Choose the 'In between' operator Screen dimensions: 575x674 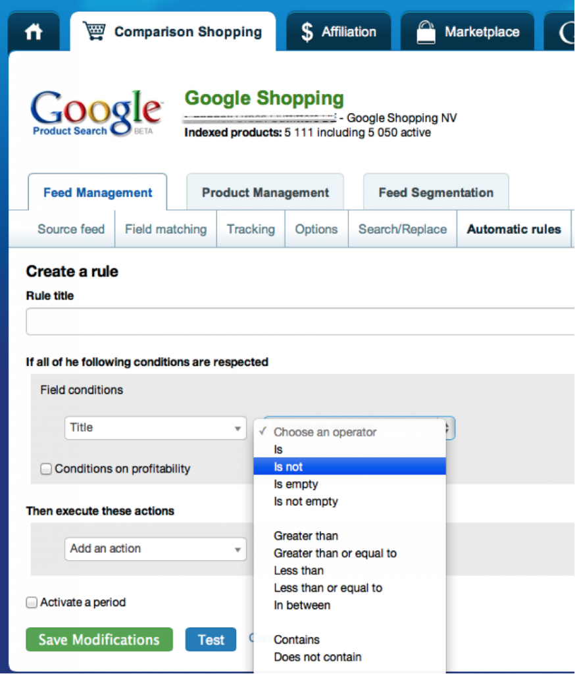coord(350,606)
